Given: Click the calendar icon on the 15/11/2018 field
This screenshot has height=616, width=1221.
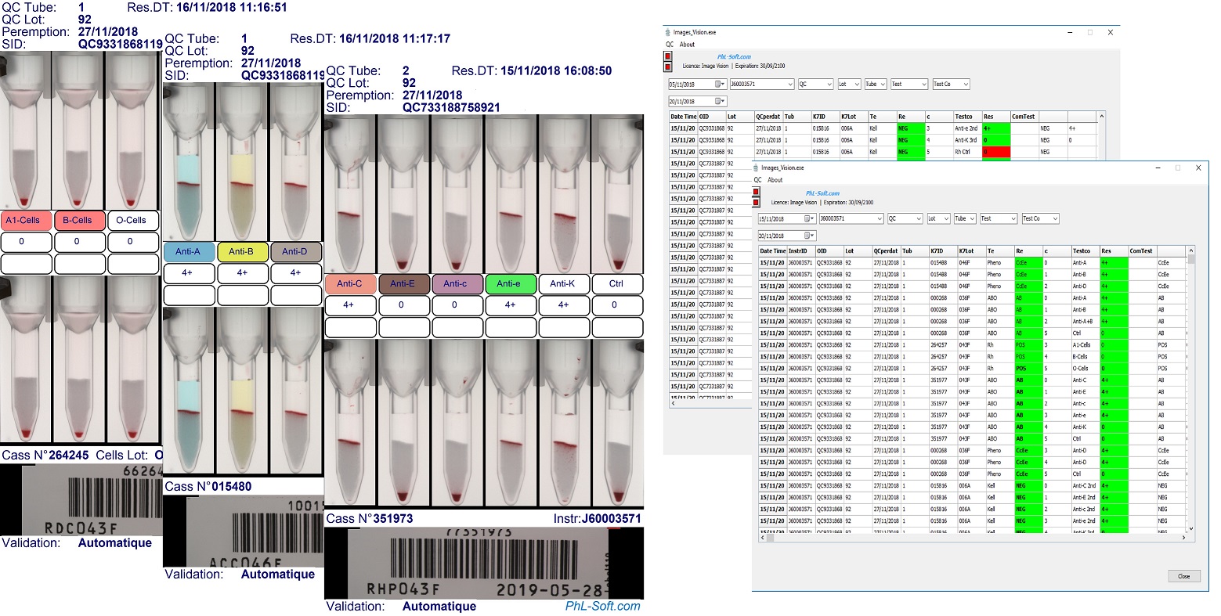Looking at the screenshot, I should point(808,218).
